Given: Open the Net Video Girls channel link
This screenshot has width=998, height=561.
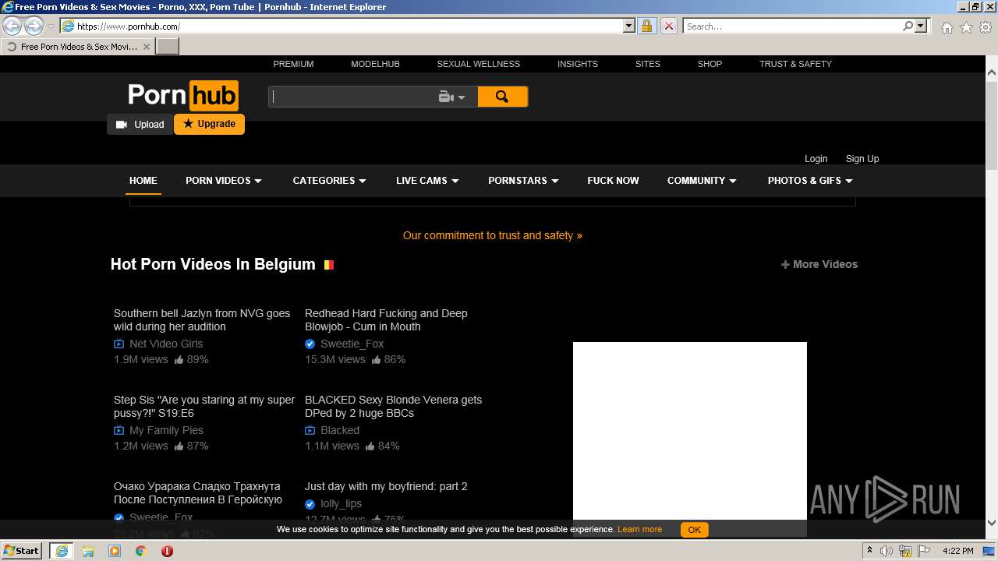Looking at the screenshot, I should [x=166, y=344].
